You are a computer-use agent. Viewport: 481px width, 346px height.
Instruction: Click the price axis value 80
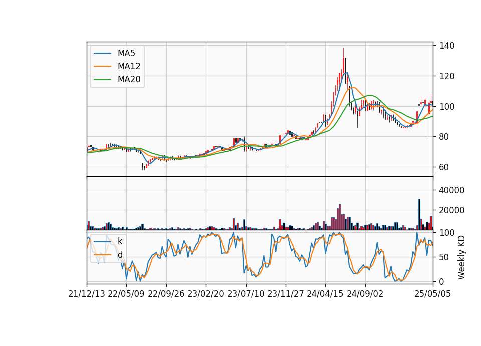[444, 137]
